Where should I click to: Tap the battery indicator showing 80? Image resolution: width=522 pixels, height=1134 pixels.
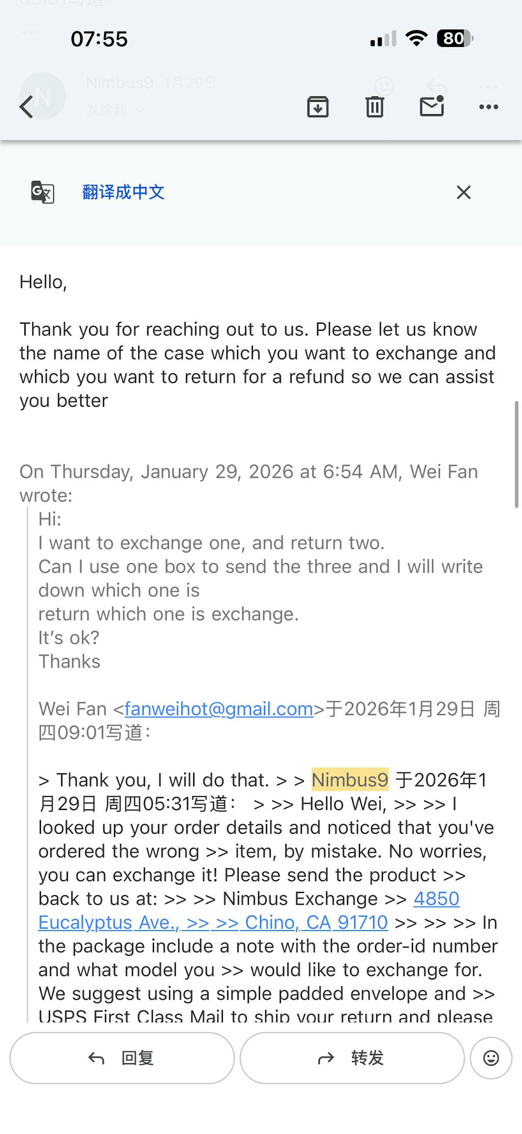(455, 39)
